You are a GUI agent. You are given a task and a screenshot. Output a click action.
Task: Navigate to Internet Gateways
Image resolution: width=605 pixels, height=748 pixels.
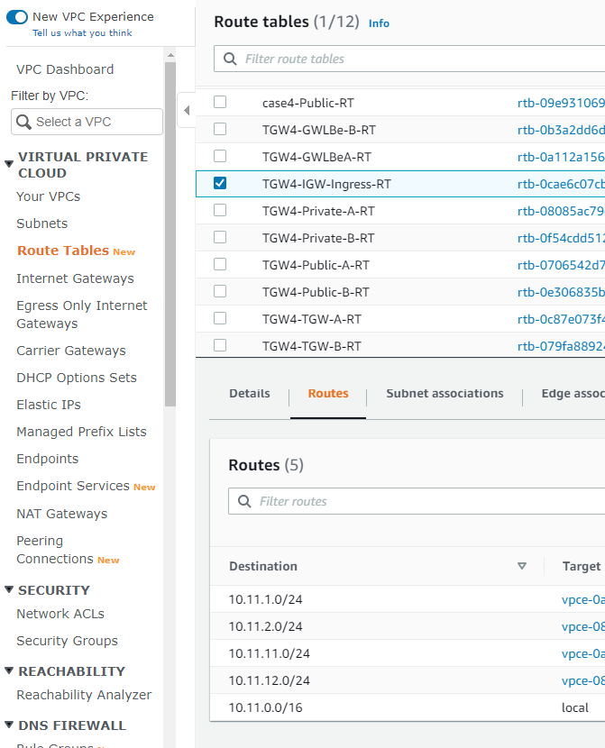point(75,278)
